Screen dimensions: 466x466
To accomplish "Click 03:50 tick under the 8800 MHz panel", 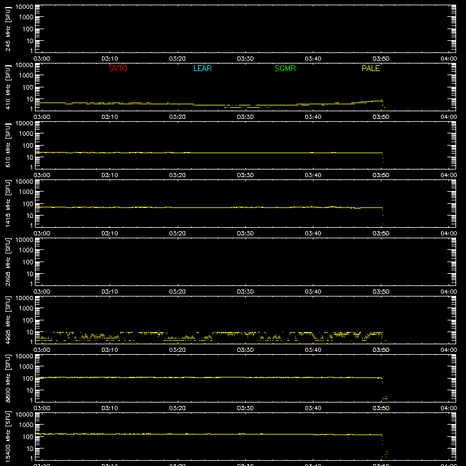I will point(381,408).
